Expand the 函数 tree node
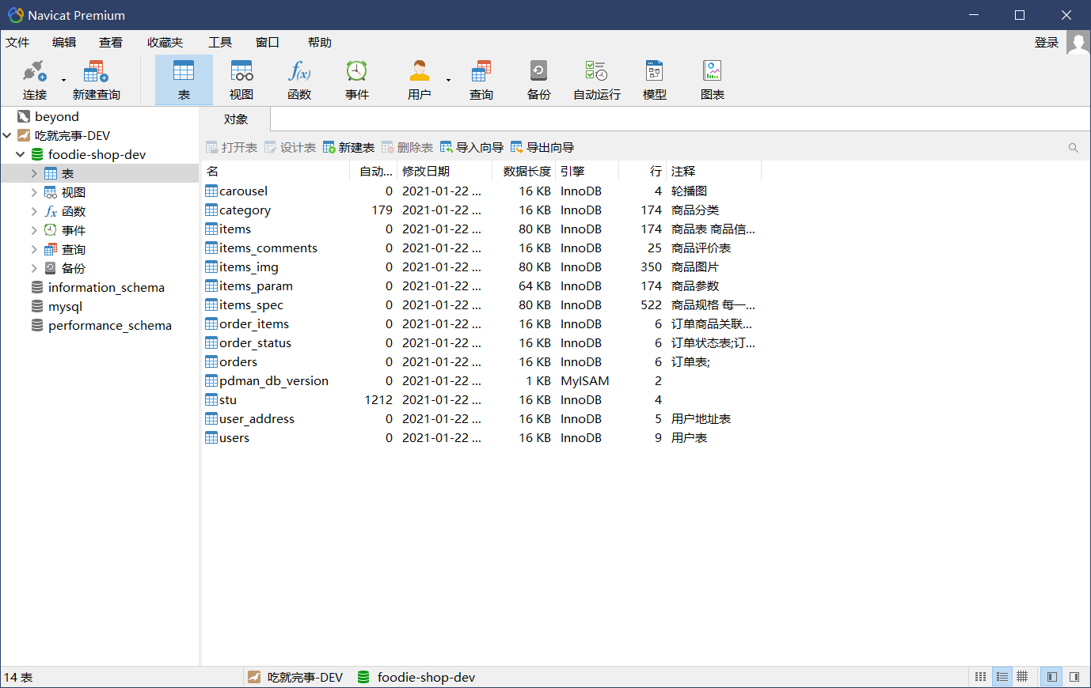The width and height of the screenshot is (1091, 688). tap(34, 211)
